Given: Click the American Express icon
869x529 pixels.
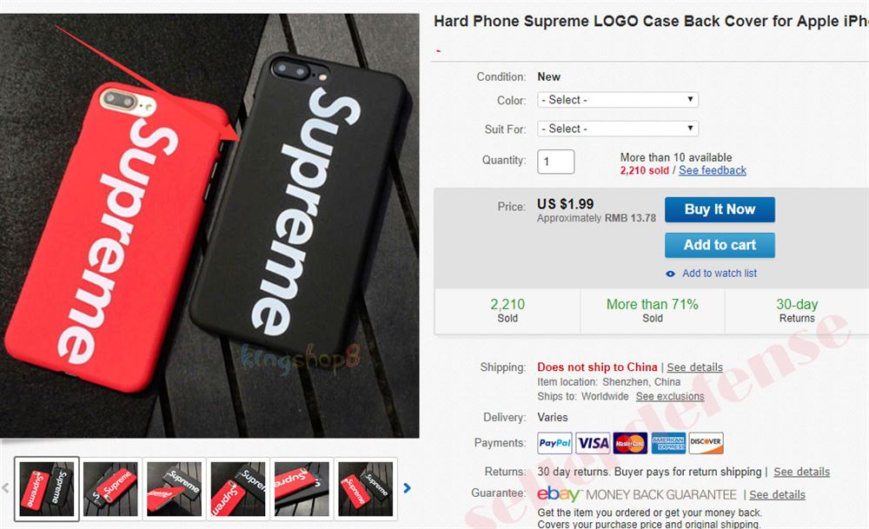Looking at the screenshot, I should (668, 443).
